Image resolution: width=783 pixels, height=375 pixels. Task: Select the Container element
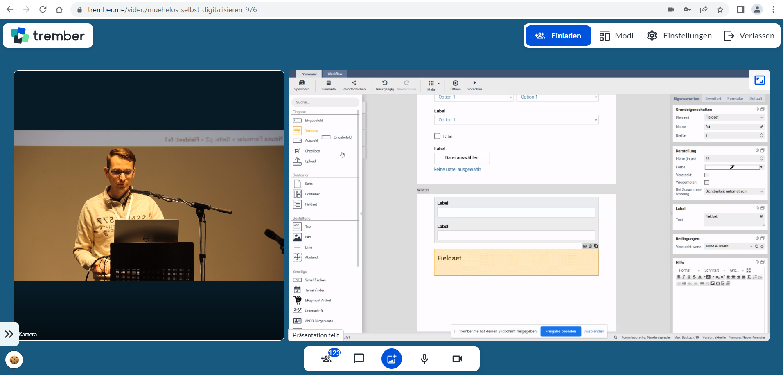pyautogui.click(x=307, y=194)
